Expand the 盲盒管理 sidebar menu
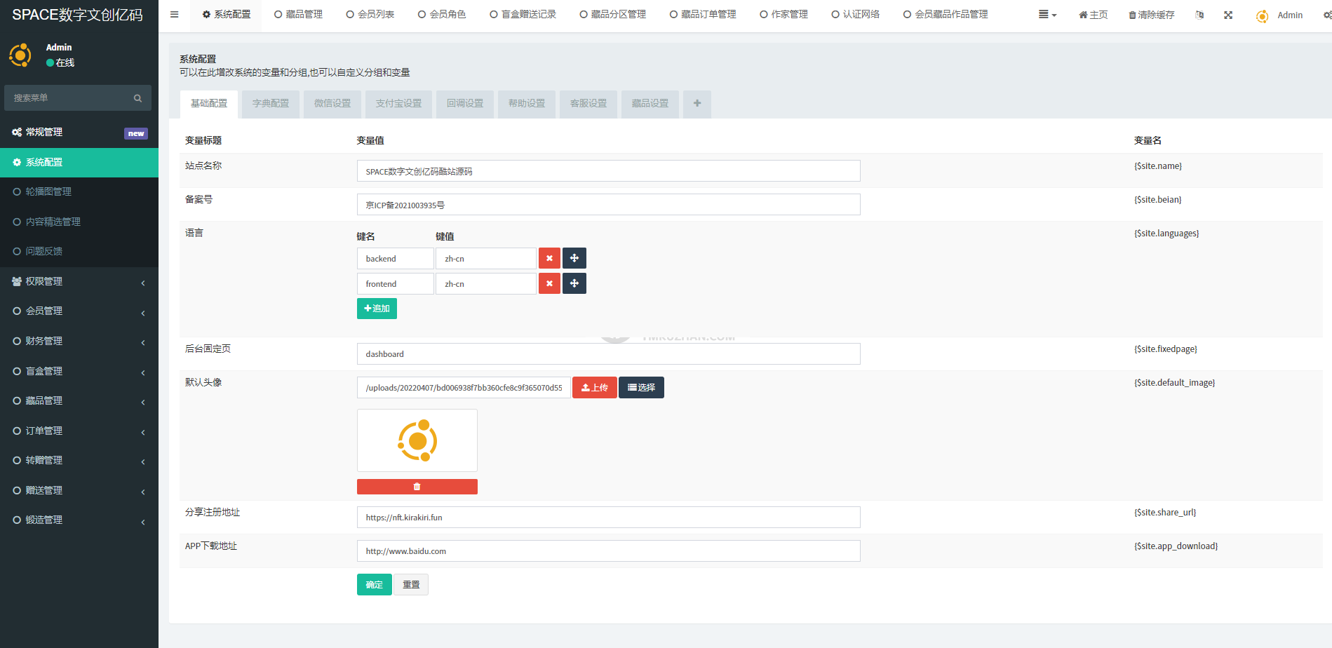The width and height of the screenshot is (1332, 648). point(79,372)
